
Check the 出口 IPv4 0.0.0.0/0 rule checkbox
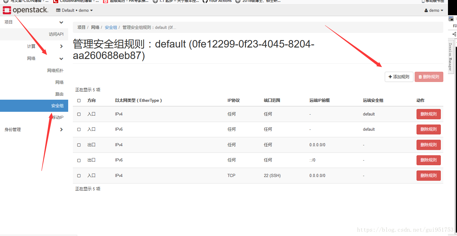coord(79,145)
